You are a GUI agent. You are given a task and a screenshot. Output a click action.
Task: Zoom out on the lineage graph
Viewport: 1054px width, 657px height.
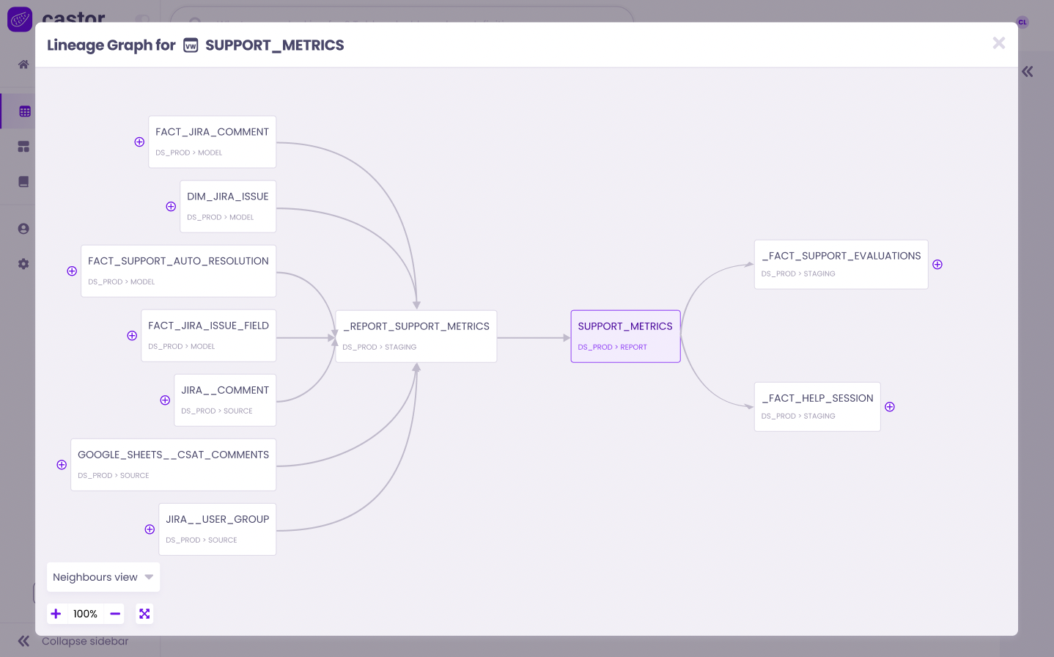click(114, 614)
